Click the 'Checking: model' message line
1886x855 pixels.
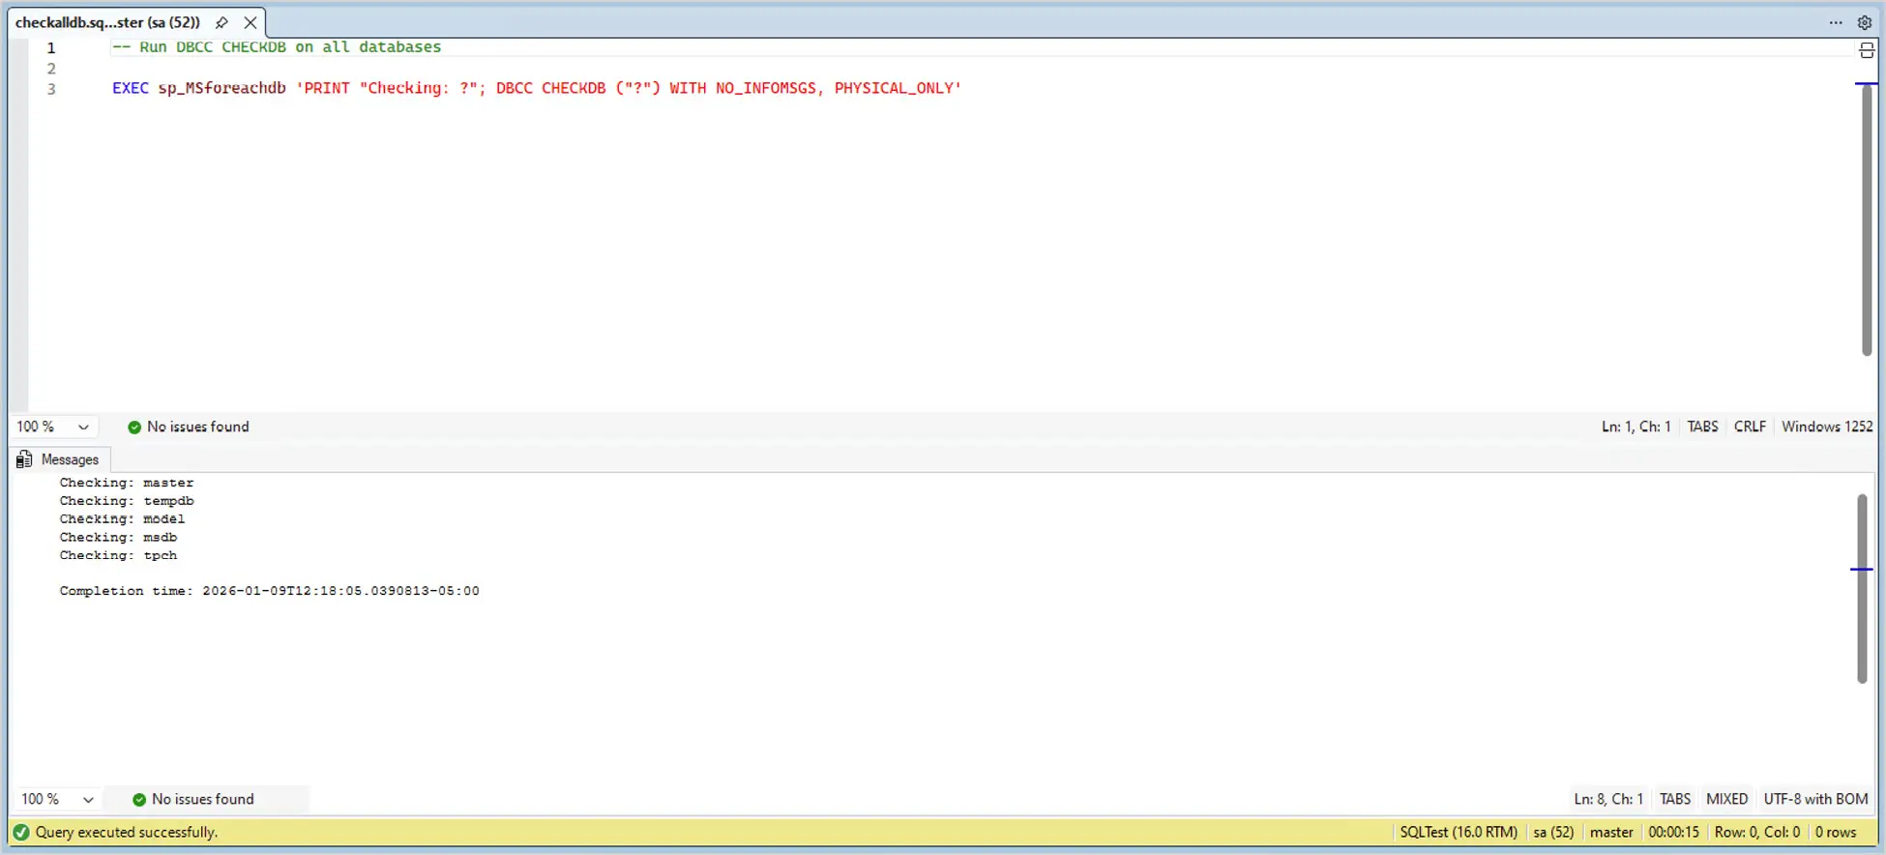point(122,519)
